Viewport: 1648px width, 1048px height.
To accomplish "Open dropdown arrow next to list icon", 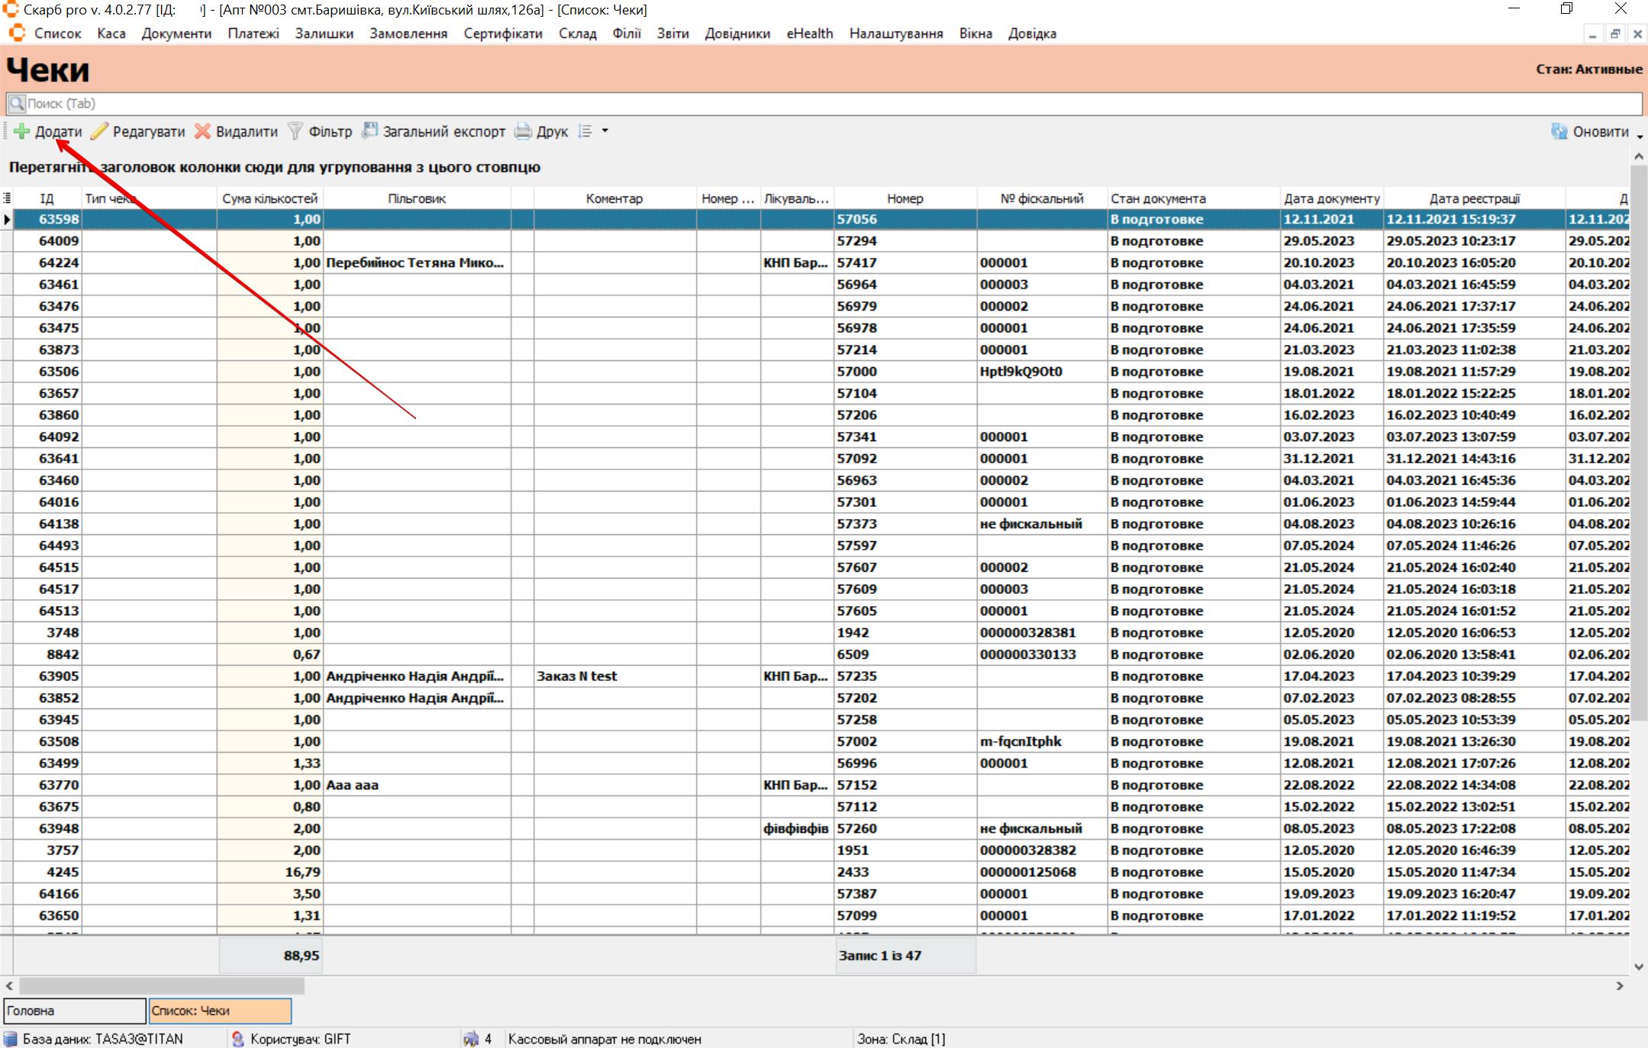I will tap(605, 131).
